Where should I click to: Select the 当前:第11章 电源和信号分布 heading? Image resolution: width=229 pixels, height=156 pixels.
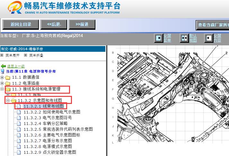click(x=31, y=71)
